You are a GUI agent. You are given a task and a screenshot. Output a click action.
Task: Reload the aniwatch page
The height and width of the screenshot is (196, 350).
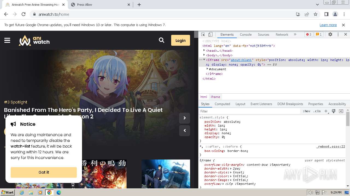coord(24,14)
